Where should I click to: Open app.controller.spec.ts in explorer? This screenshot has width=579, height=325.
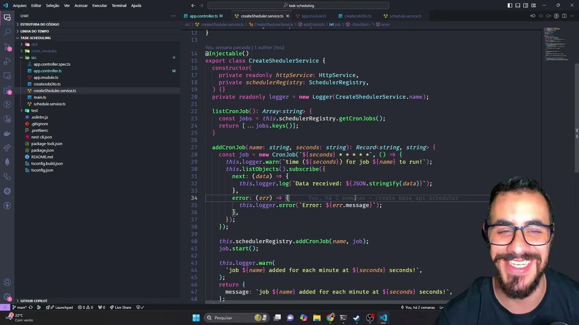[52, 64]
